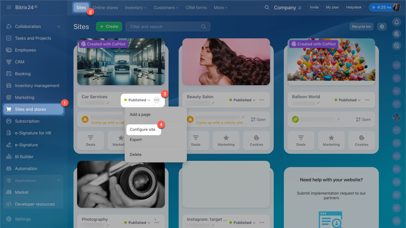Click the green Create button
The width and height of the screenshot is (406, 228).
(109, 27)
